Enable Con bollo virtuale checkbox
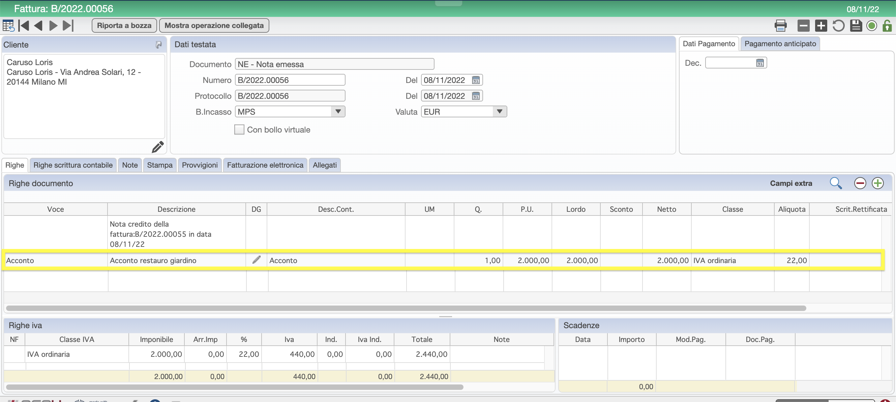Image resolution: width=896 pixels, height=402 pixels. [x=239, y=130]
